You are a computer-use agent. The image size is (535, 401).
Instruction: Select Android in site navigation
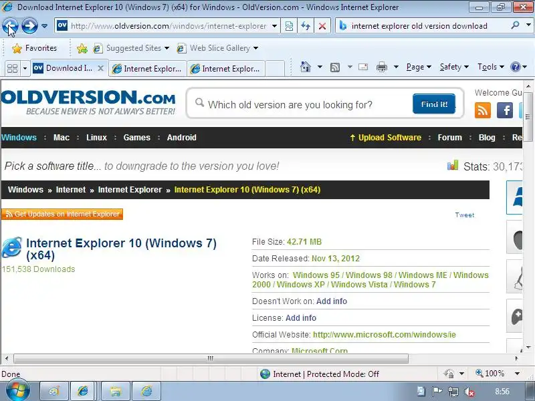pyautogui.click(x=181, y=138)
